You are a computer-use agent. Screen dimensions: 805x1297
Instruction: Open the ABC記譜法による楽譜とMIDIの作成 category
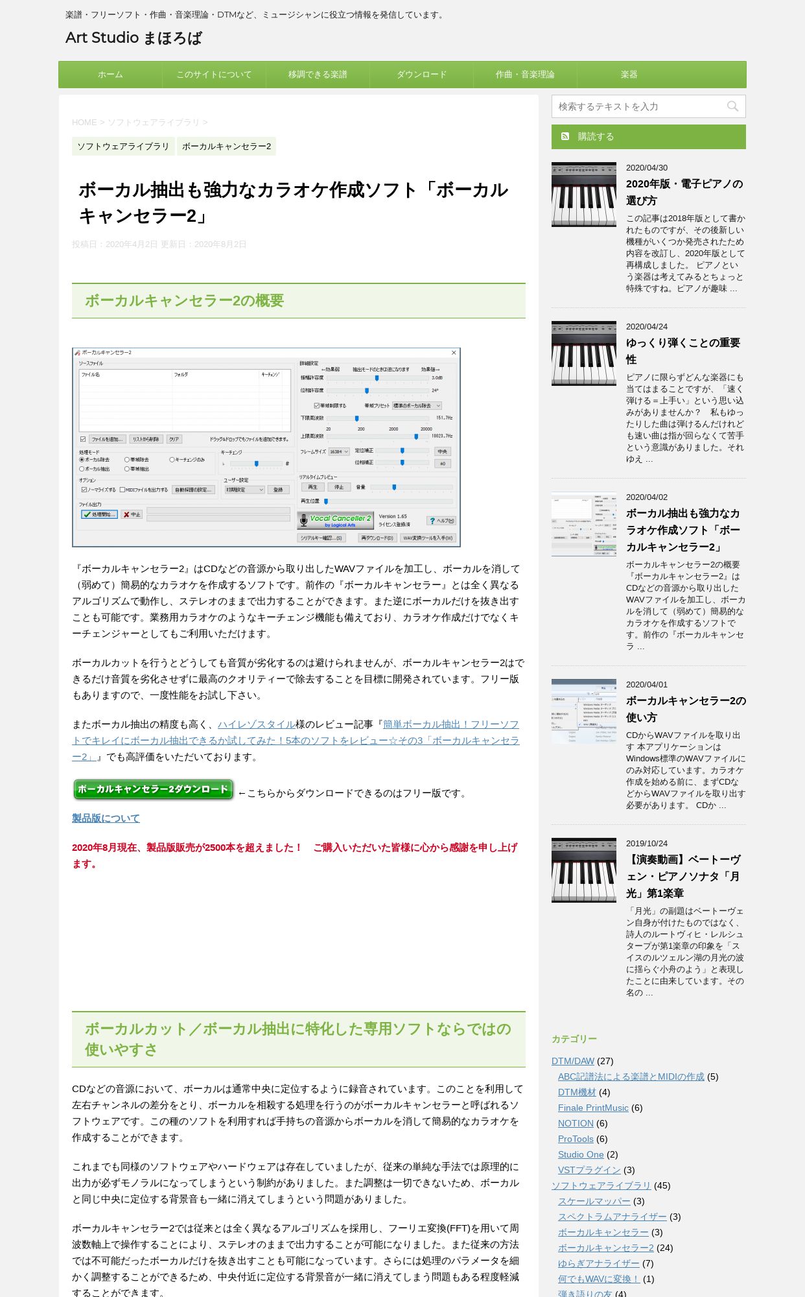click(x=631, y=1077)
